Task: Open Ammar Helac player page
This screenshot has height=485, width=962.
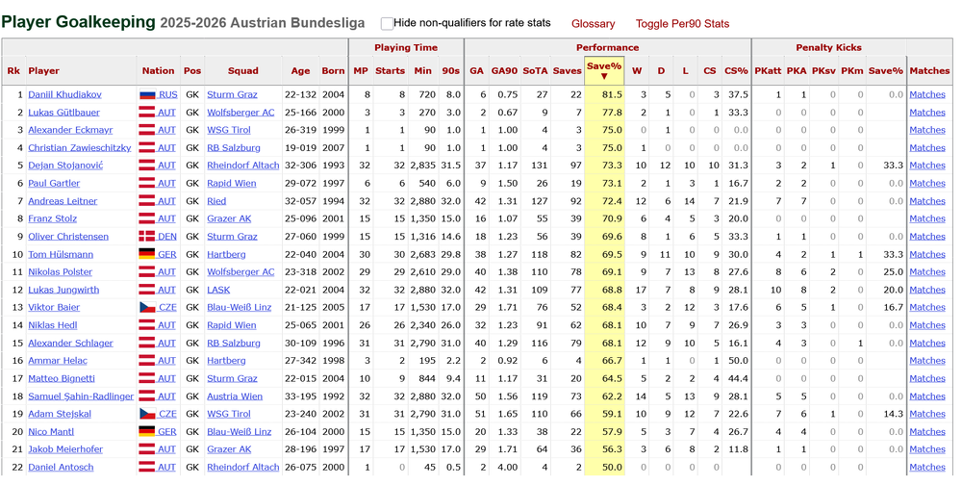Action: point(58,361)
